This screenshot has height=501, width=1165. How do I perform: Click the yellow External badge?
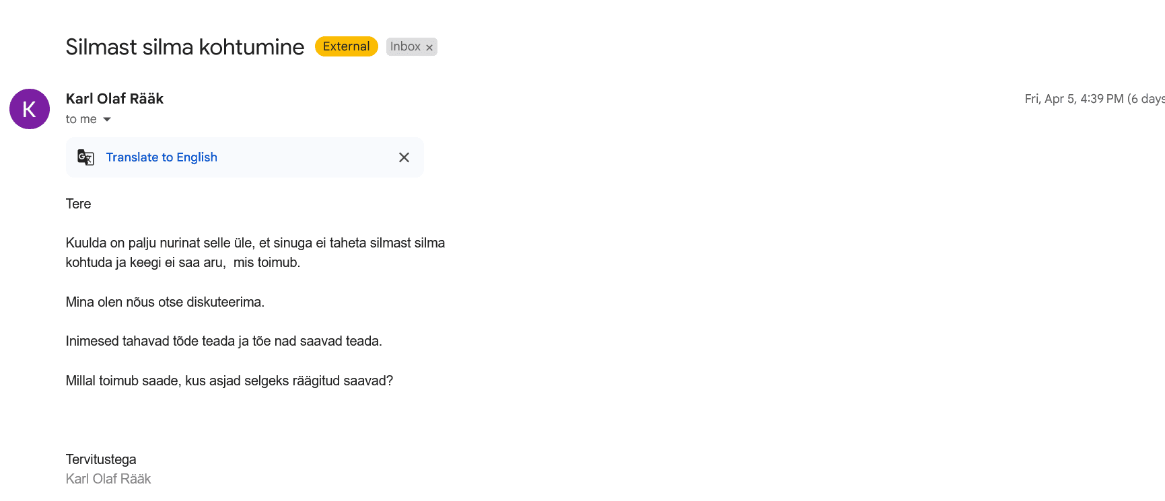[x=346, y=46]
